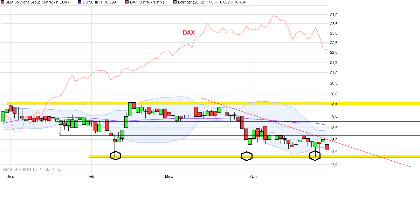Click the 21,0 price axis value
The width and height of the screenshot is (420, 204).
[x=334, y=73]
